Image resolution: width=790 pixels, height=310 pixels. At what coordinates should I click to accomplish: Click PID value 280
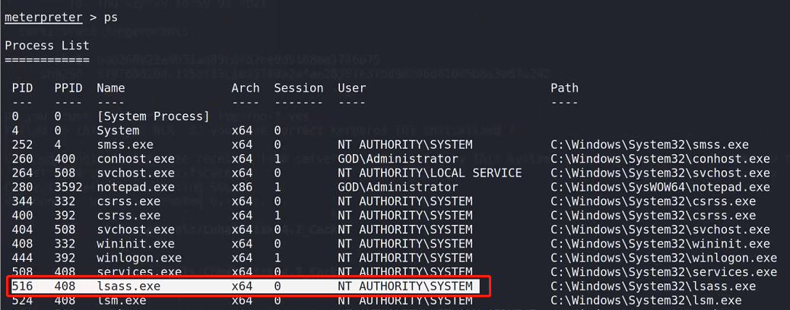point(22,187)
